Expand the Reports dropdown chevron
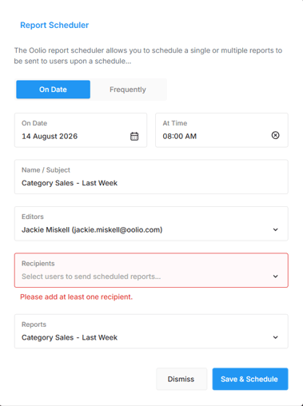Viewport: 303px width, 406px height. [275, 337]
